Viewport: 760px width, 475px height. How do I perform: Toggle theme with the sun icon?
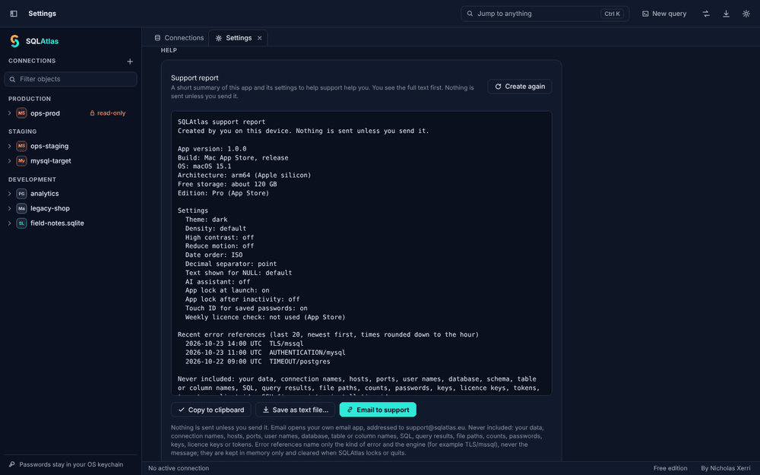coord(746,14)
